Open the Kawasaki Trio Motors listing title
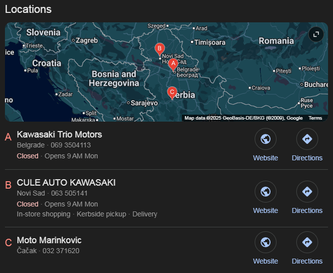Viewport: 333px width, 273px height. 59,135
